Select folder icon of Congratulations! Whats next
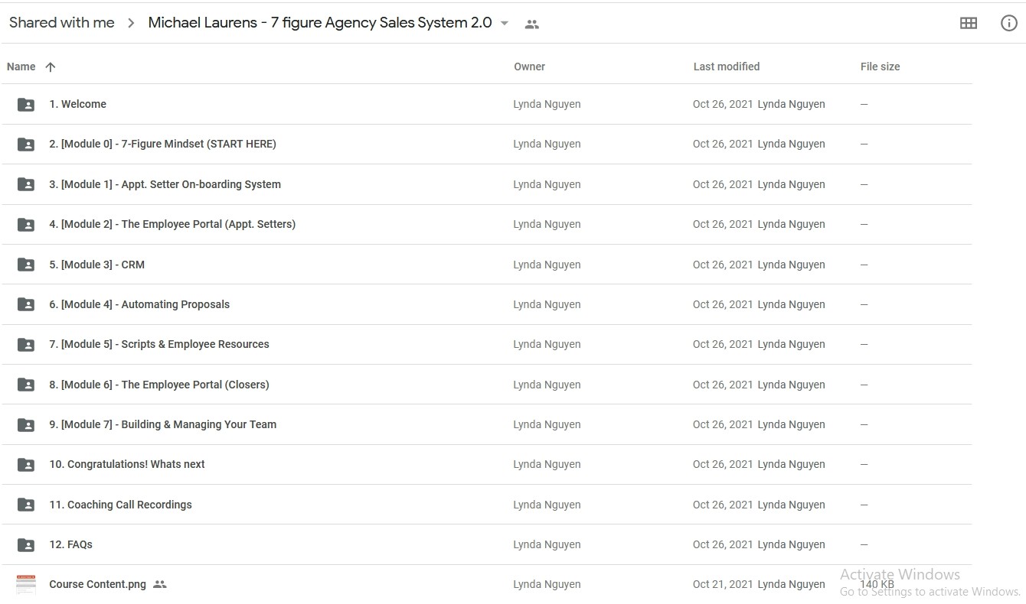 [26, 464]
